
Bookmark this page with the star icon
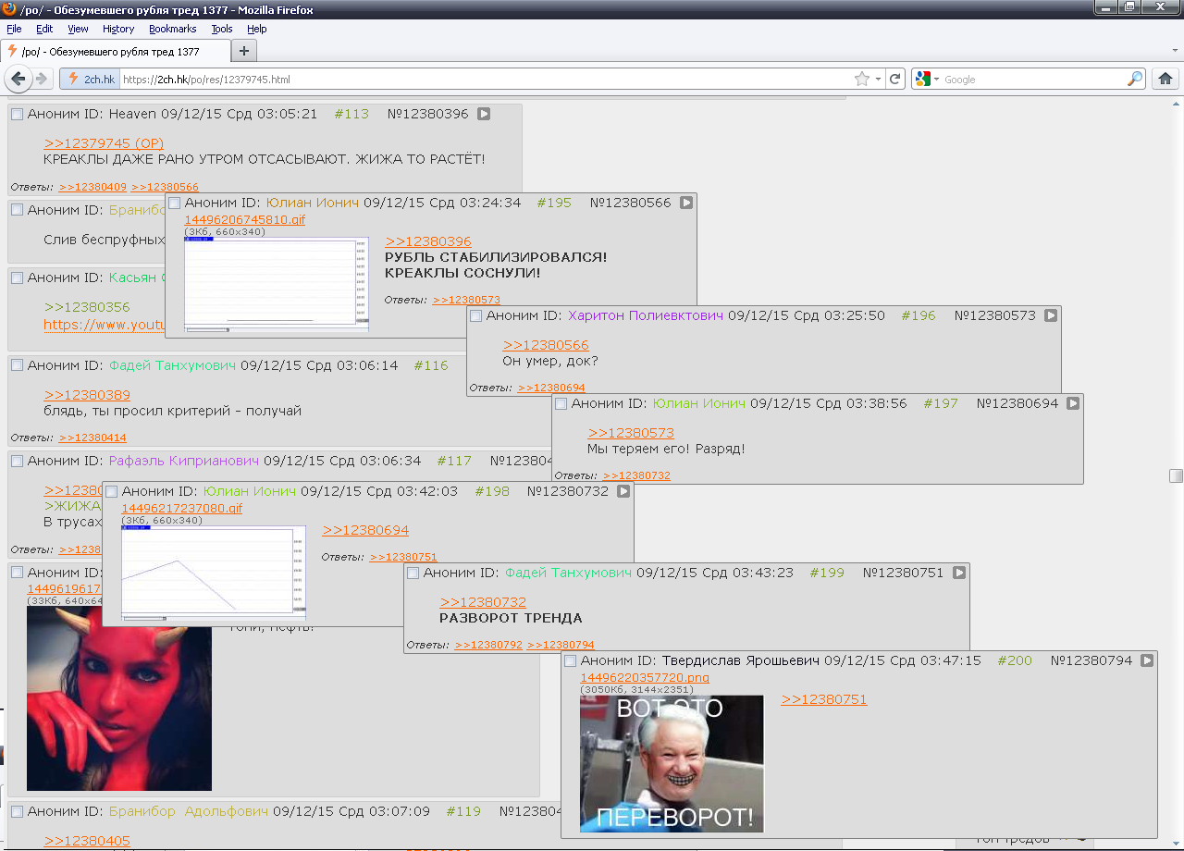click(x=862, y=79)
